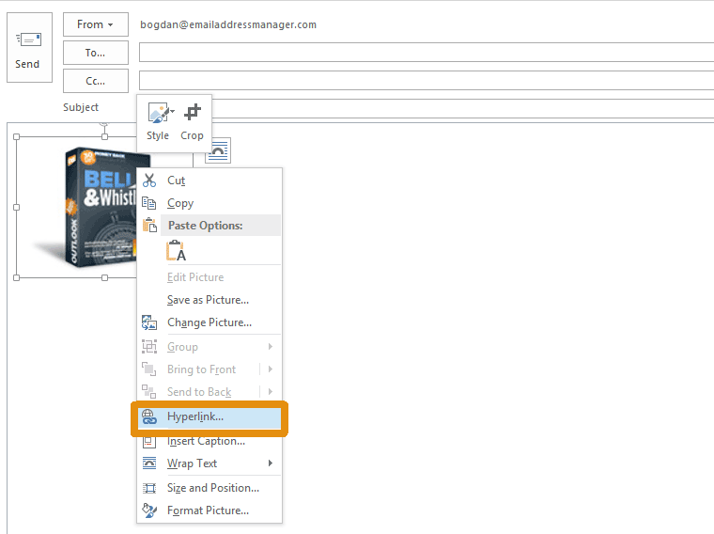The width and height of the screenshot is (714, 534).
Task: Open the Layout Options icon beside picture
Action: coord(218,150)
